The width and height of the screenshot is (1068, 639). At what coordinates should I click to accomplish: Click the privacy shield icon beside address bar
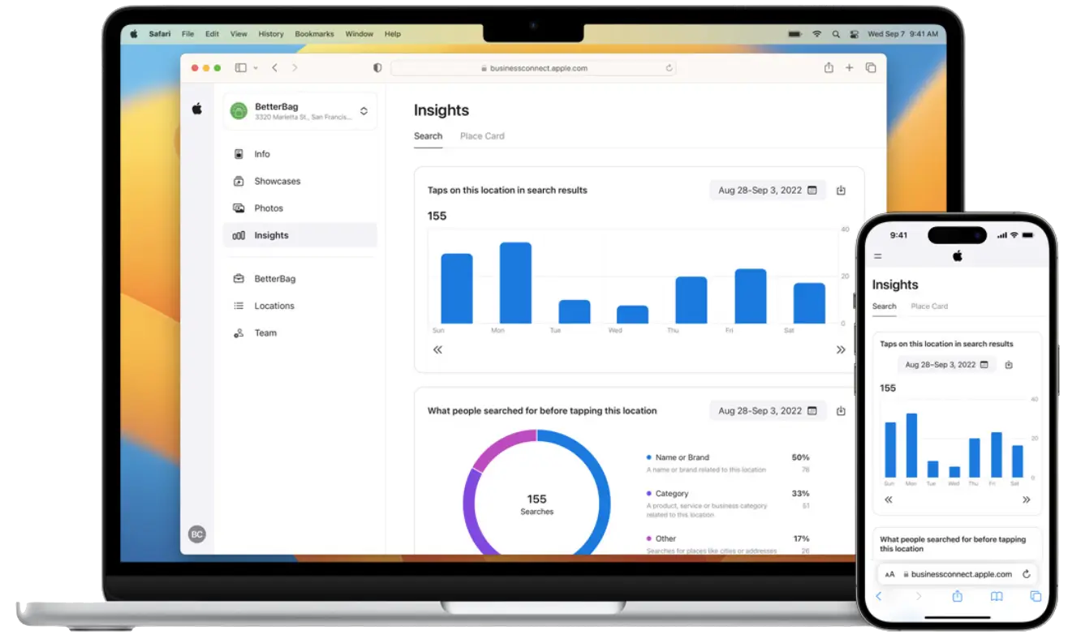[x=377, y=68]
